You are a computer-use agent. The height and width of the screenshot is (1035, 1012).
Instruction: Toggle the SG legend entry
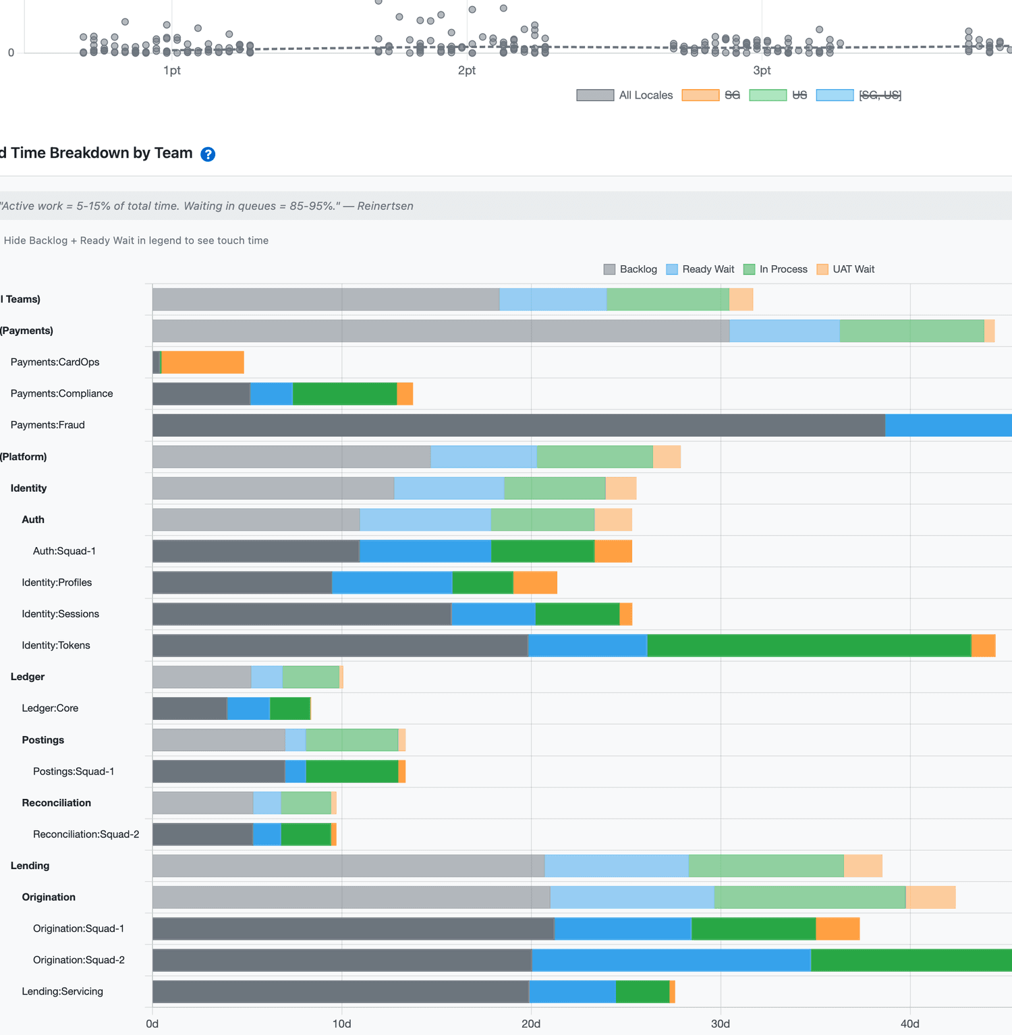coord(711,95)
